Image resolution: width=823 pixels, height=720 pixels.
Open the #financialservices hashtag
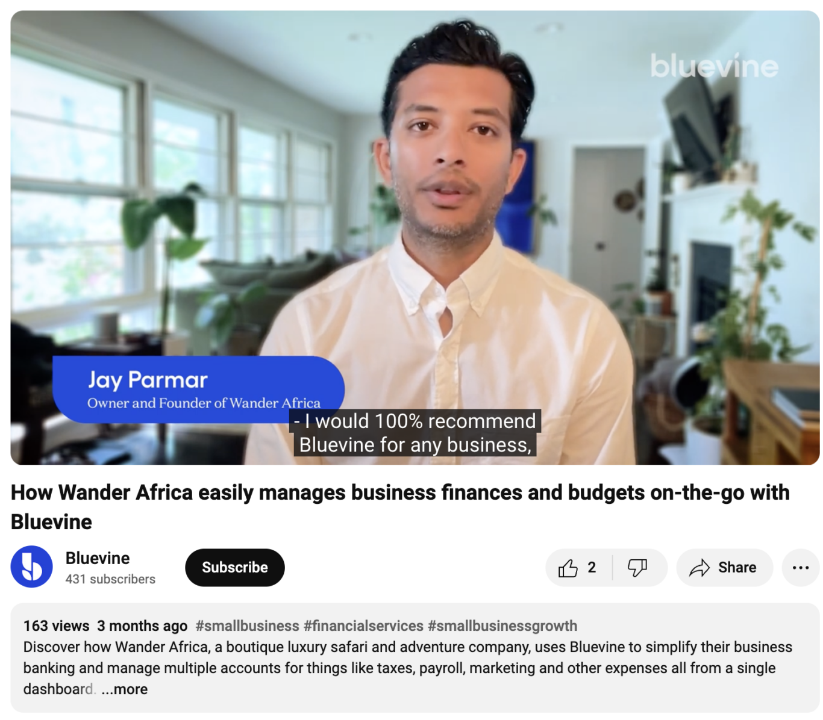[363, 626]
